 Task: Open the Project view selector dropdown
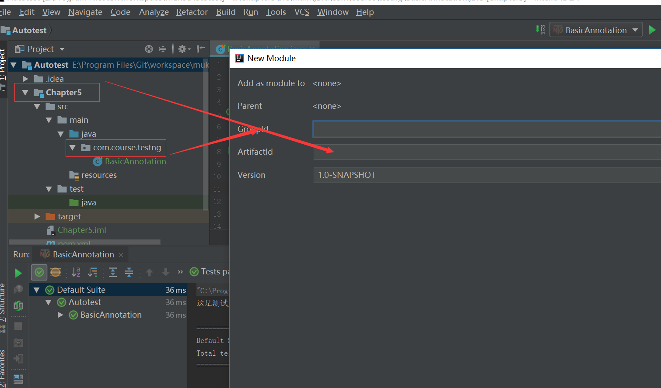click(40, 49)
